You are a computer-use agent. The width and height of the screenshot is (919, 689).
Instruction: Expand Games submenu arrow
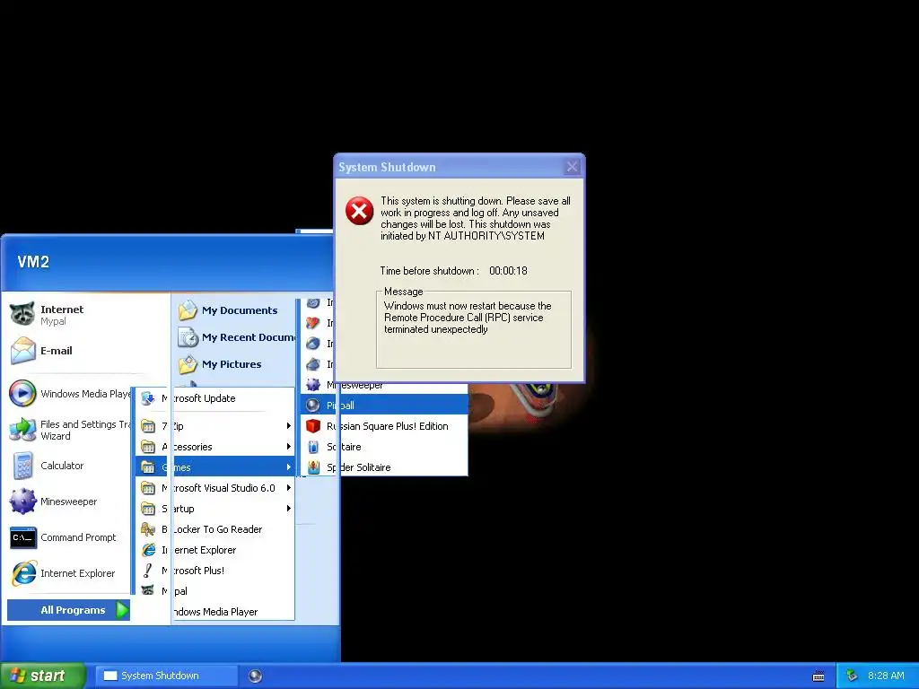(x=288, y=467)
